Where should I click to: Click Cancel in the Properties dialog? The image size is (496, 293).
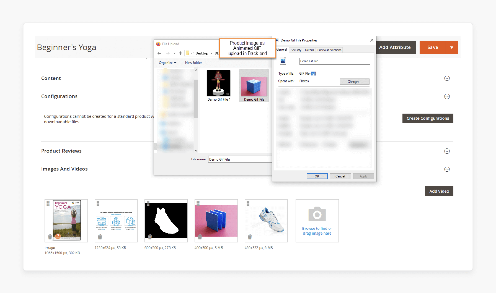click(x=340, y=176)
